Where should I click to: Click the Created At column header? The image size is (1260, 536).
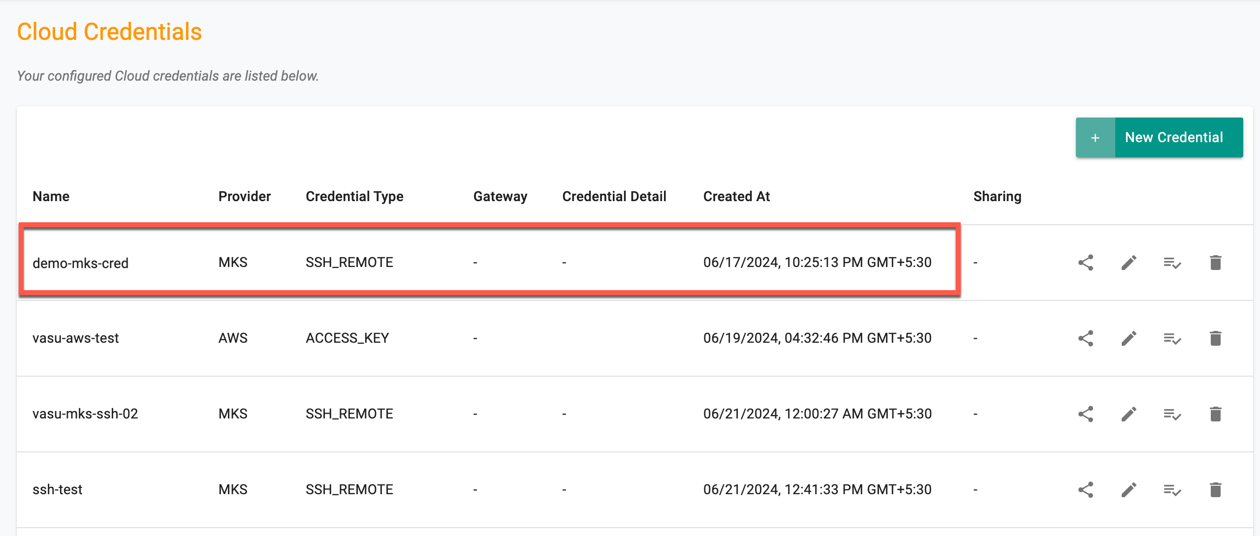[x=736, y=196]
